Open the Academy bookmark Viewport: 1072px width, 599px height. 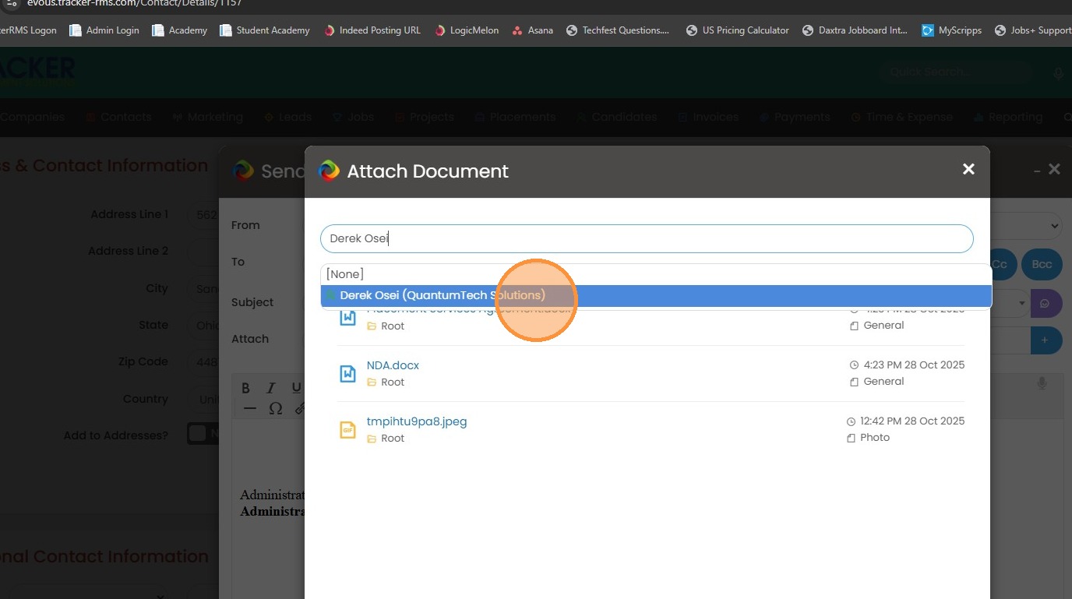(179, 30)
